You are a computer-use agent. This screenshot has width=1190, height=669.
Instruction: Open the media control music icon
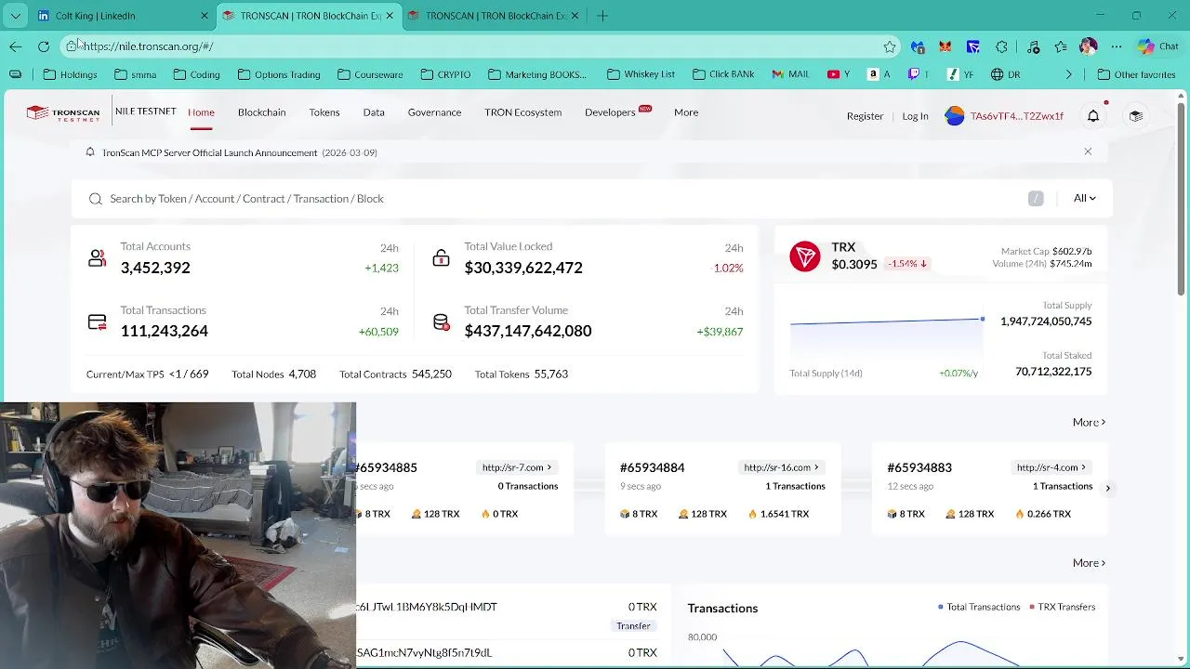[x=1033, y=46]
